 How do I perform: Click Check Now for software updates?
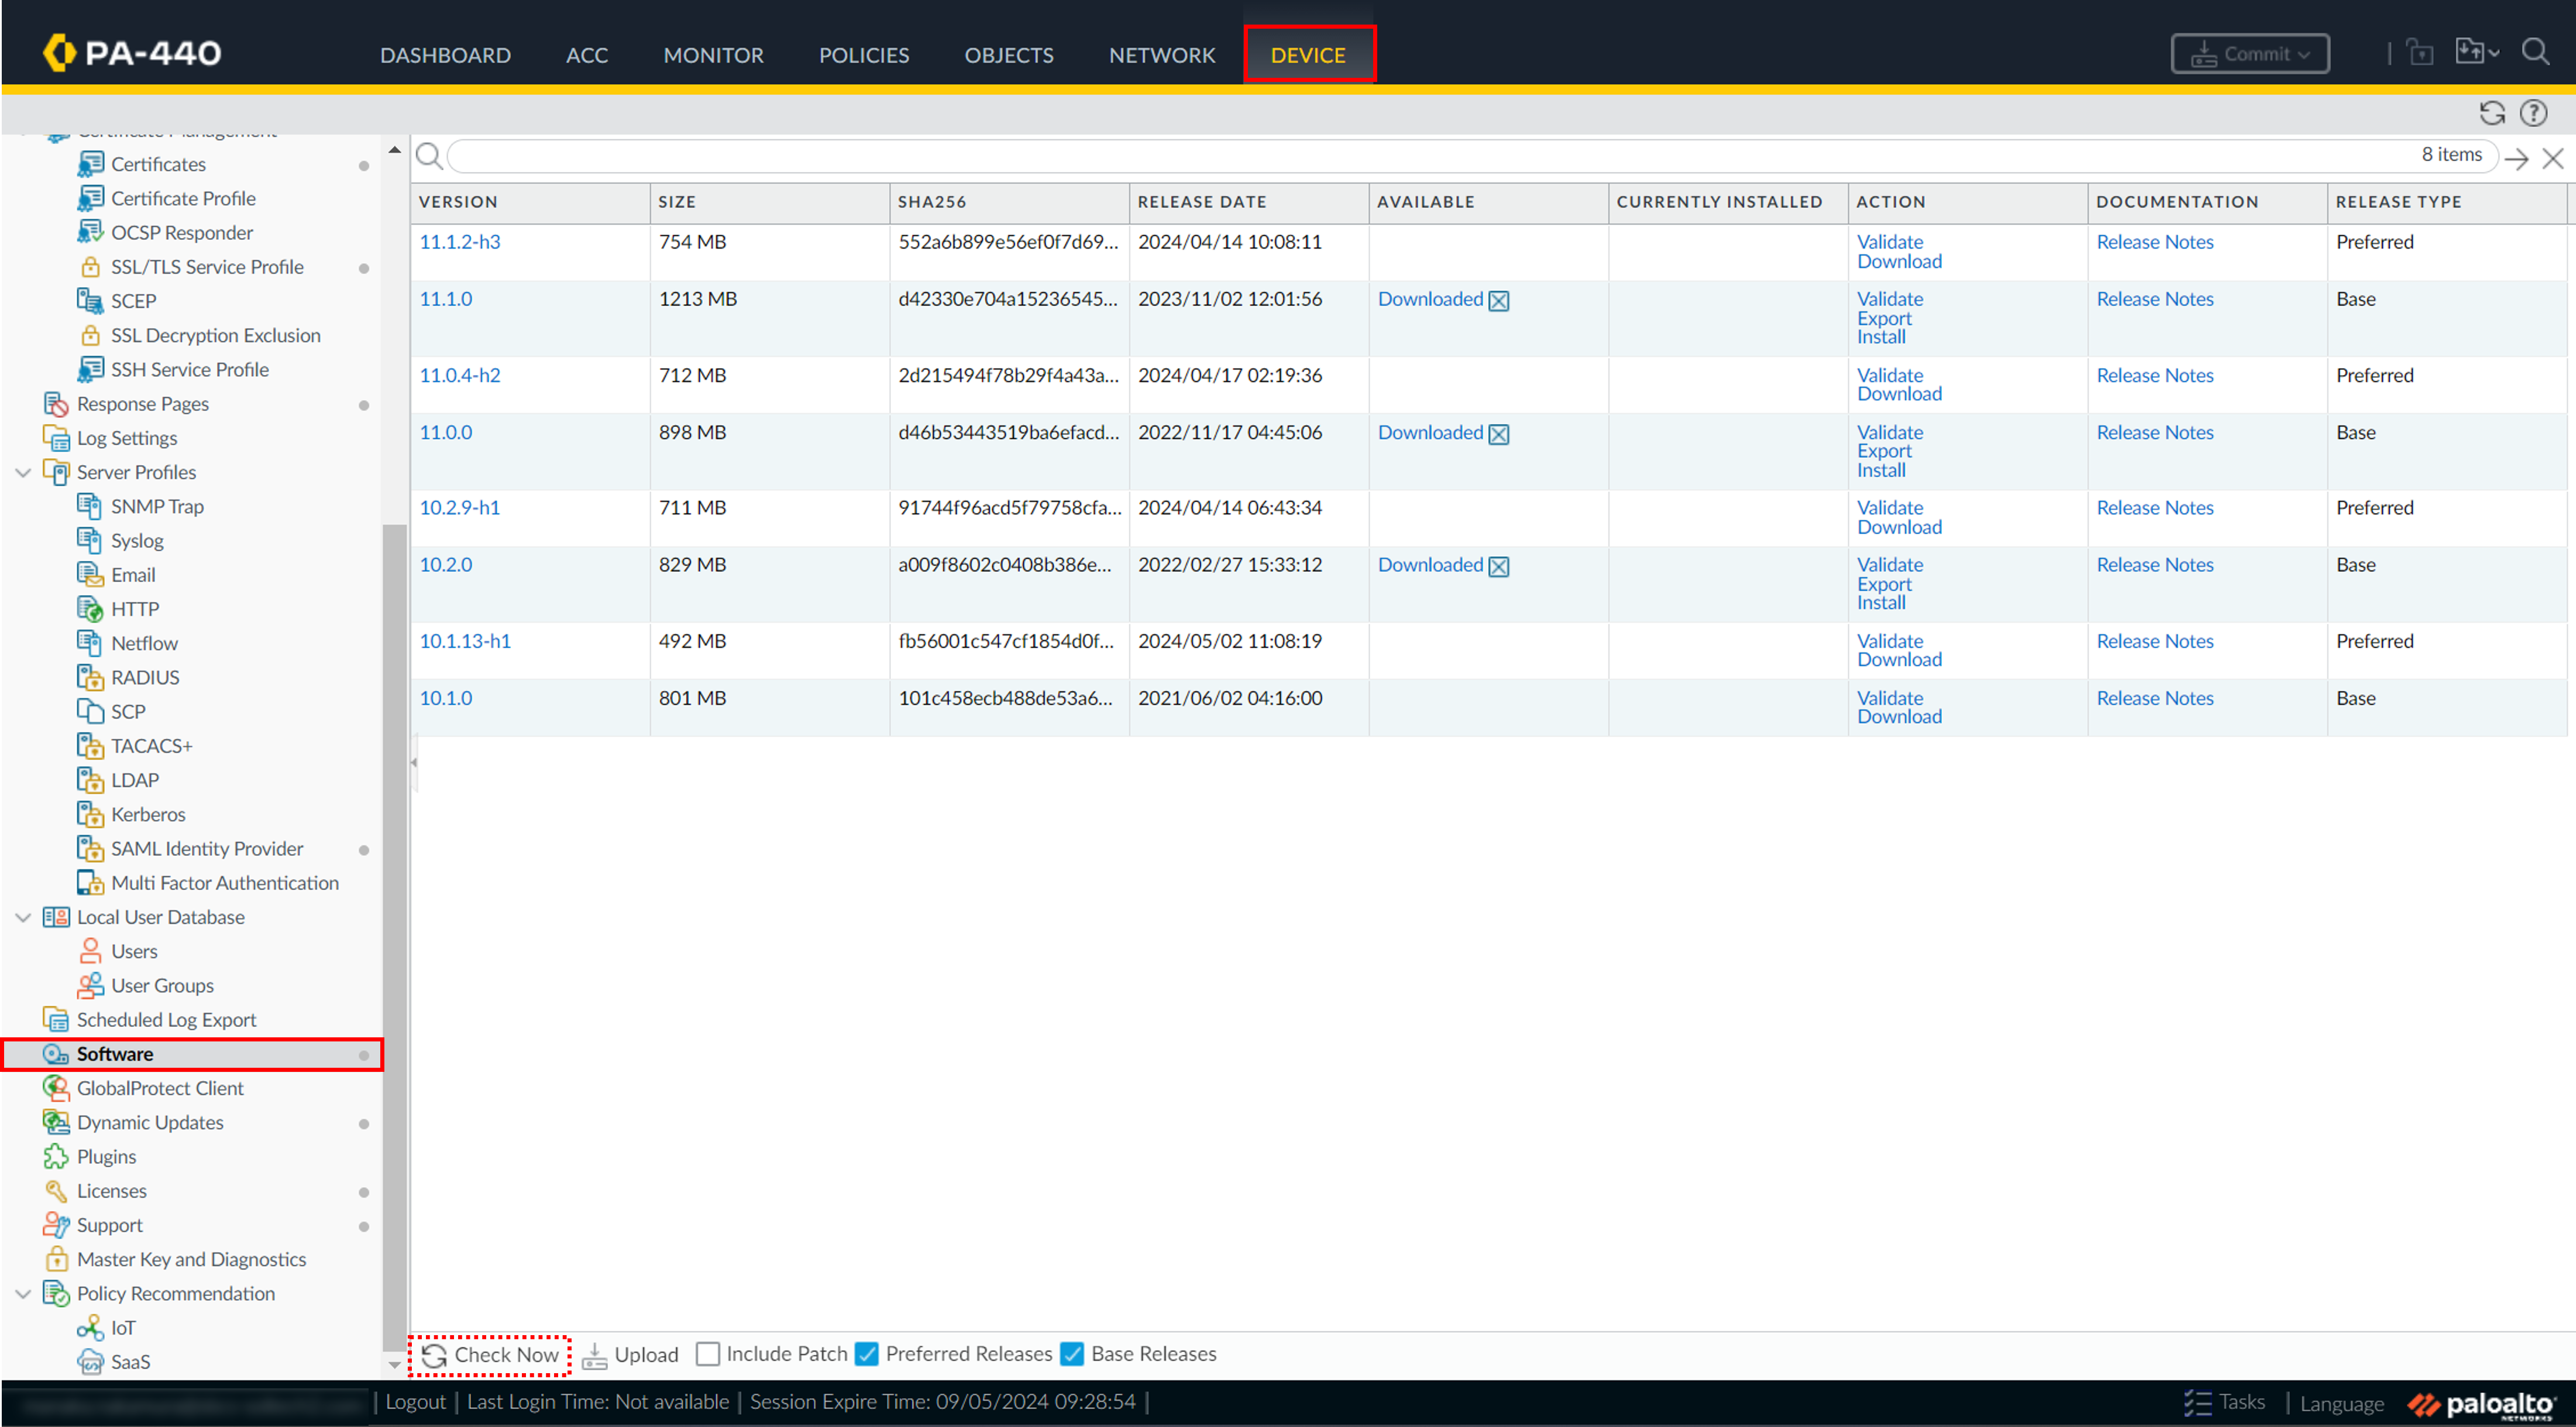coord(490,1355)
